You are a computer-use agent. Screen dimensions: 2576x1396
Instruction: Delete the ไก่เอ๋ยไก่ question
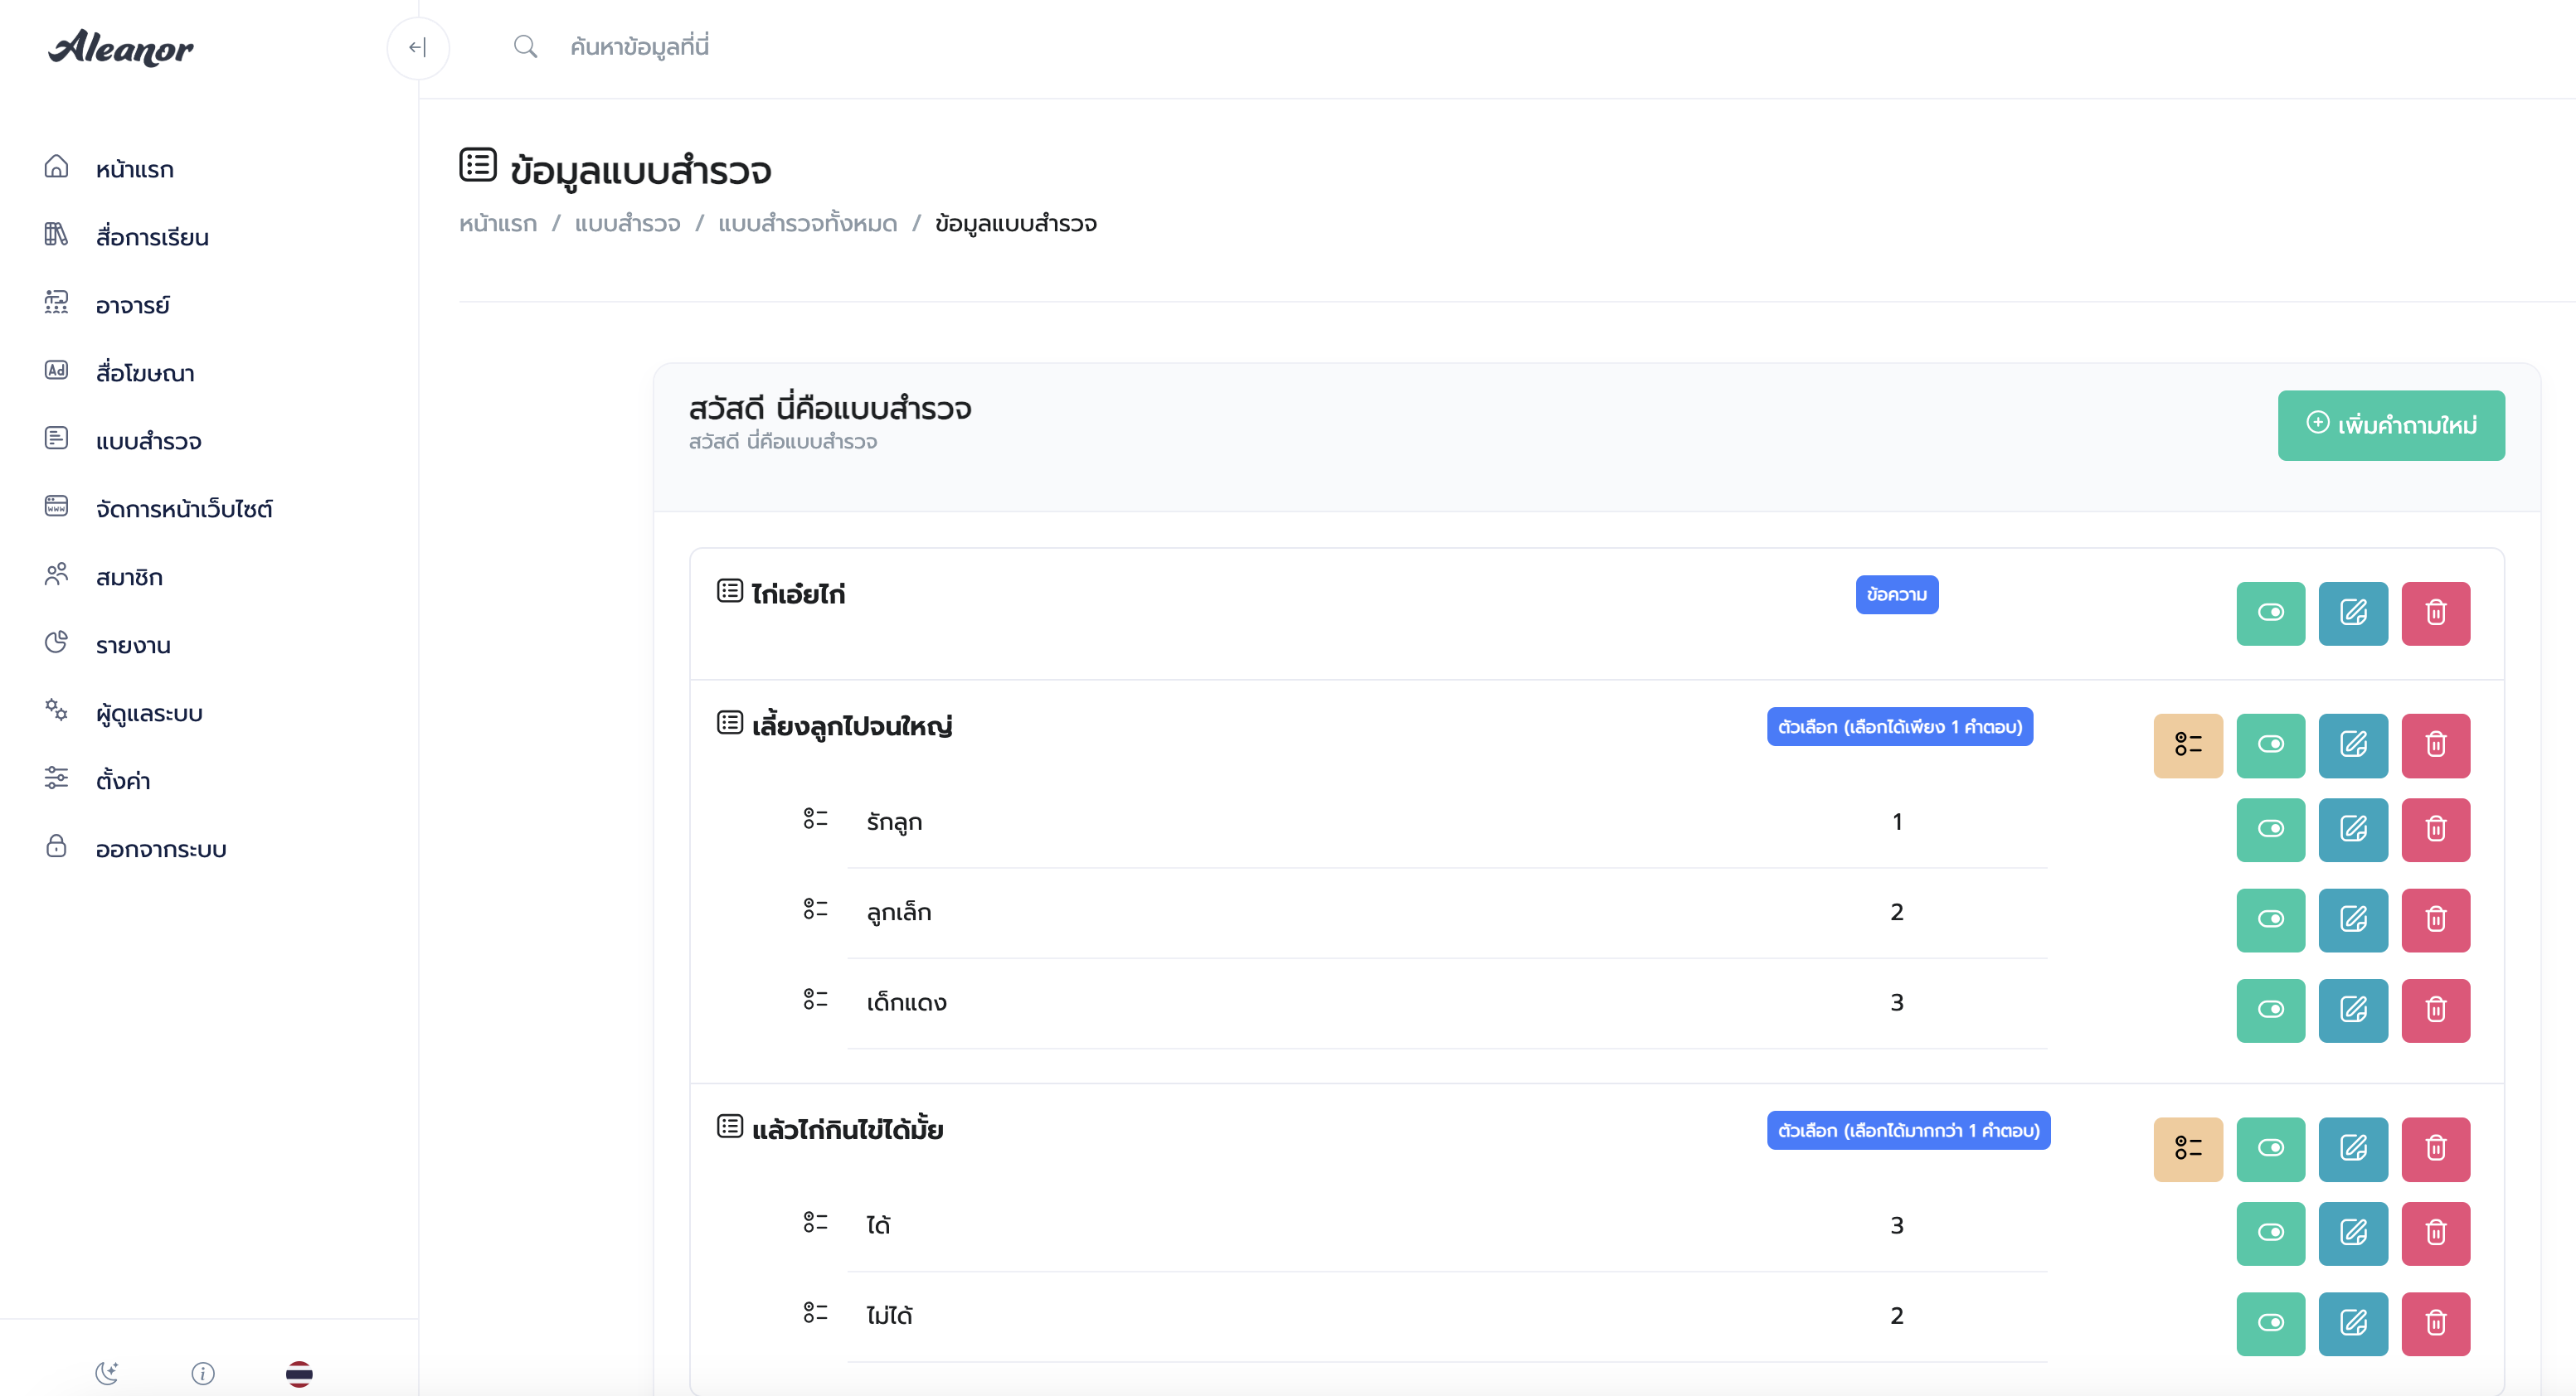pos(2435,613)
